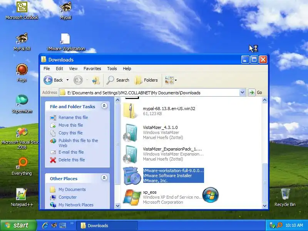This screenshot has width=308, height=231.
Task: Click the Go button beside address bar
Action: click(255, 92)
